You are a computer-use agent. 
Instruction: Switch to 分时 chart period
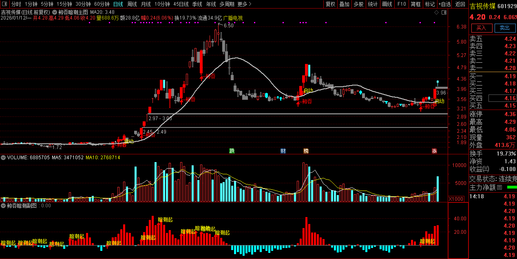tap(16, 4)
